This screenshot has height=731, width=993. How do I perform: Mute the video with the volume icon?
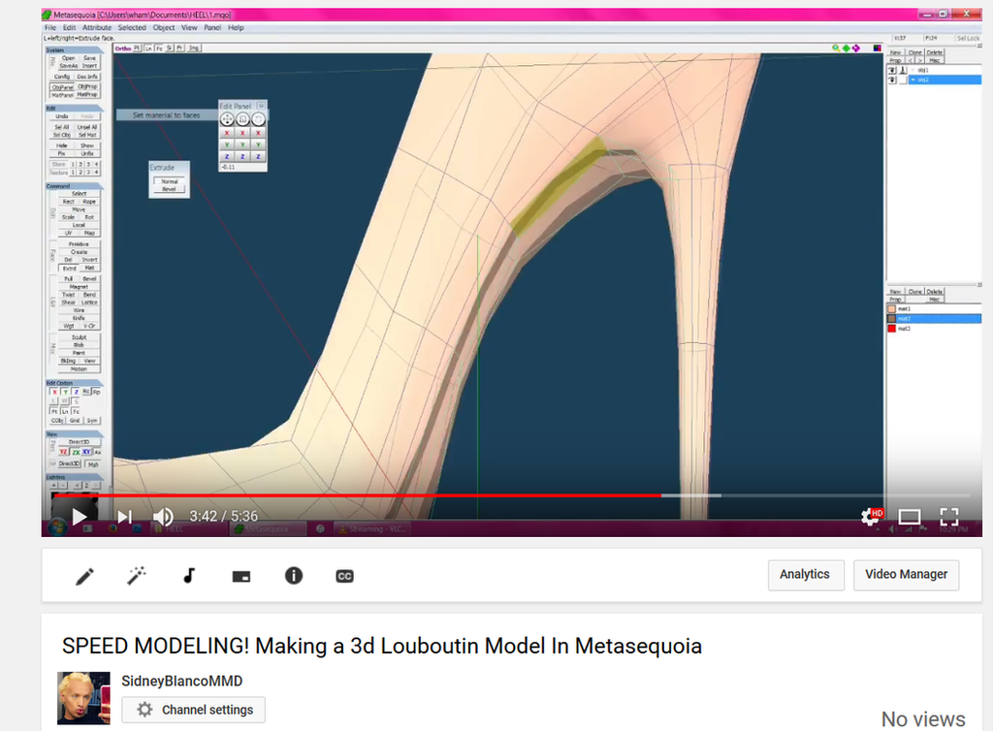pyautogui.click(x=163, y=517)
